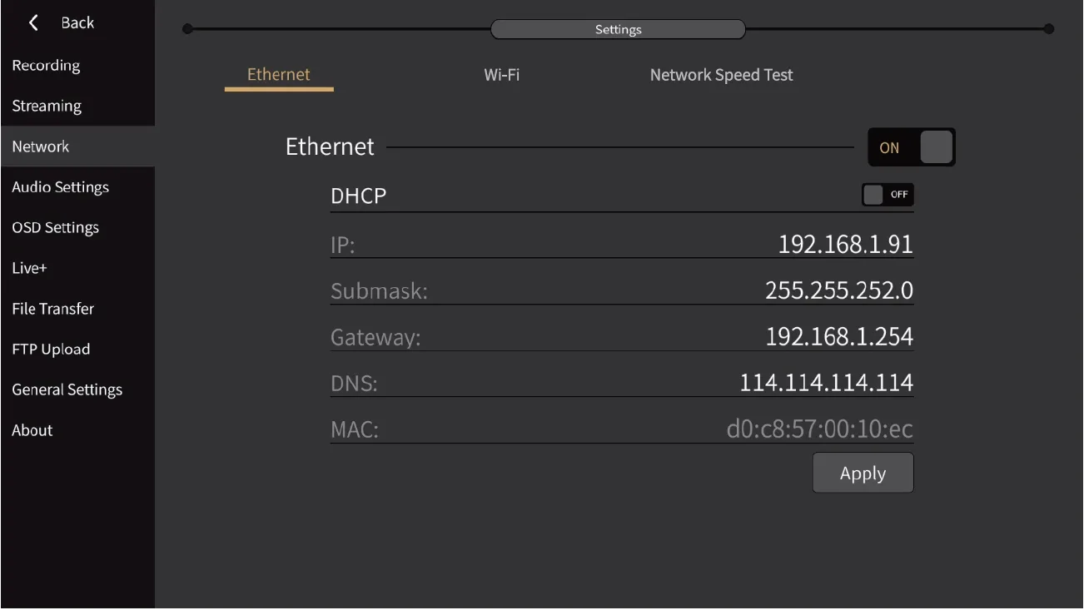Open Streaming settings in sidebar
Image resolution: width=1084 pixels, height=610 pixels.
pyautogui.click(x=47, y=106)
